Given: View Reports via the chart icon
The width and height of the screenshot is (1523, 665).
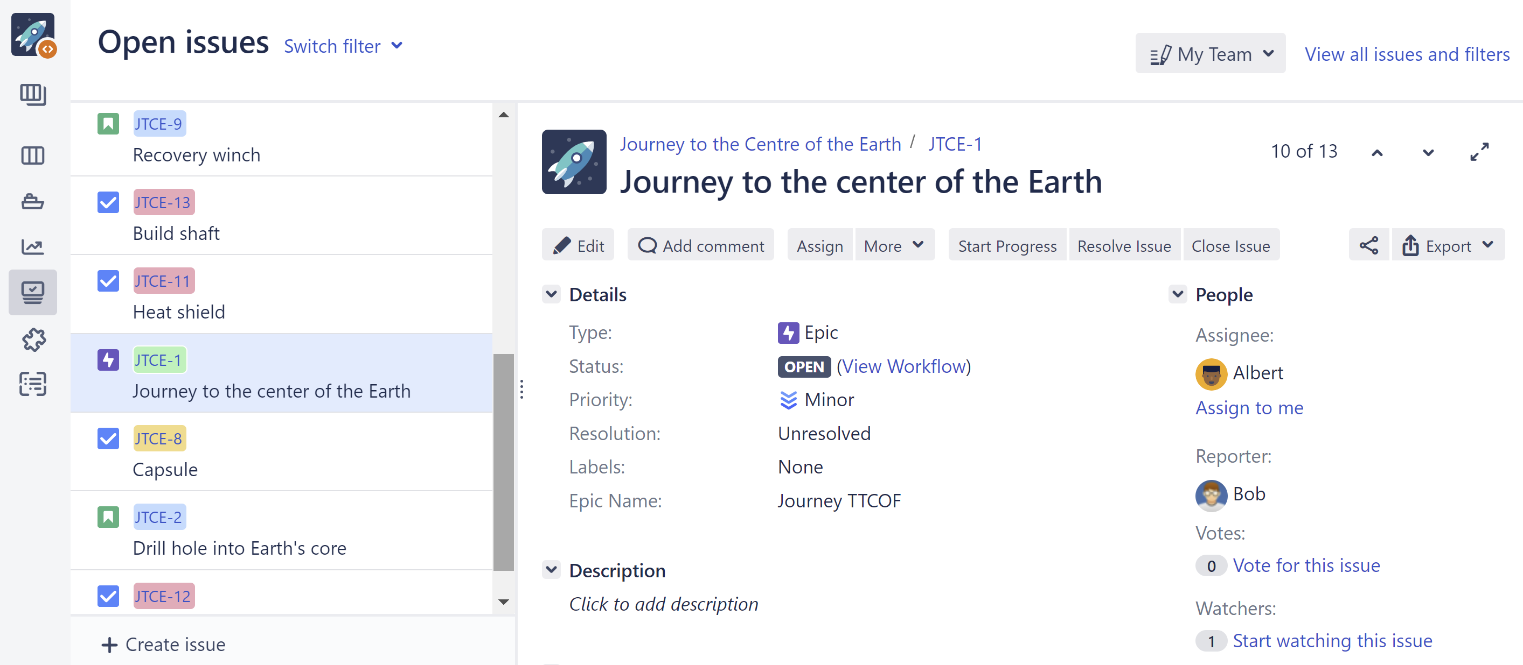Looking at the screenshot, I should [x=32, y=247].
